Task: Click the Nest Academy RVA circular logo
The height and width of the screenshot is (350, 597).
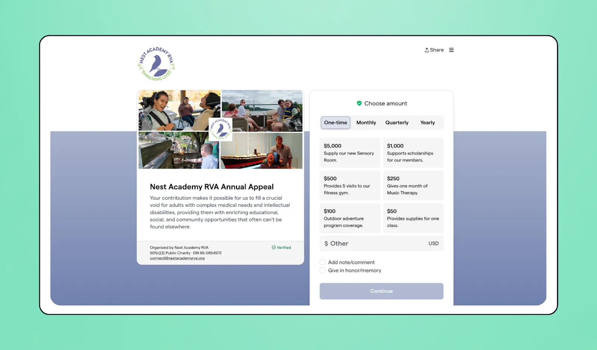Action: point(156,63)
